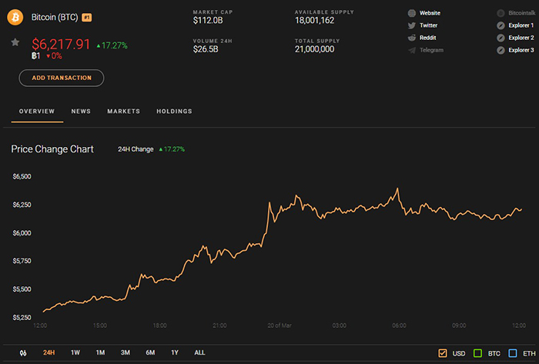Image resolution: width=539 pixels, height=364 pixels.
Task: Switch to the Overview tab
Action: 37,112
